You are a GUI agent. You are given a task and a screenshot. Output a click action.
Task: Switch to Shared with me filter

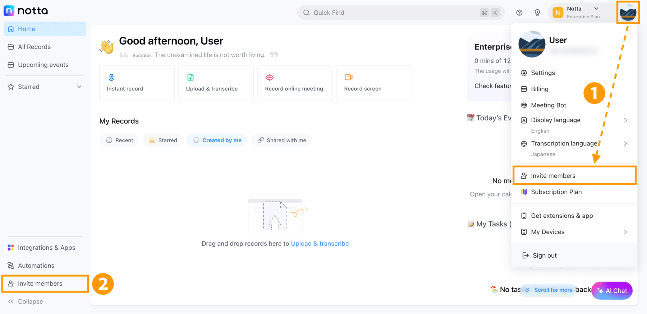point(281,140)
